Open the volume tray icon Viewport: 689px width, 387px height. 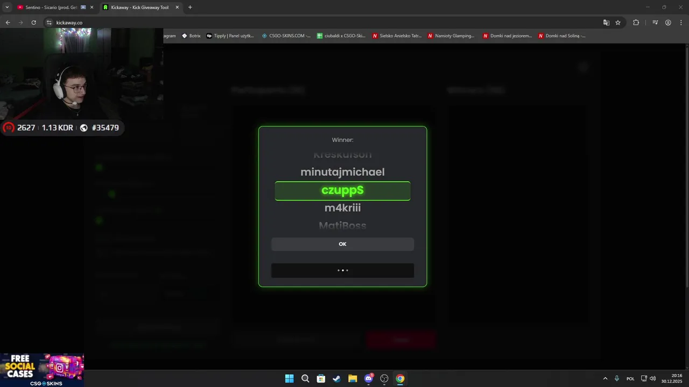click(653, 378)
